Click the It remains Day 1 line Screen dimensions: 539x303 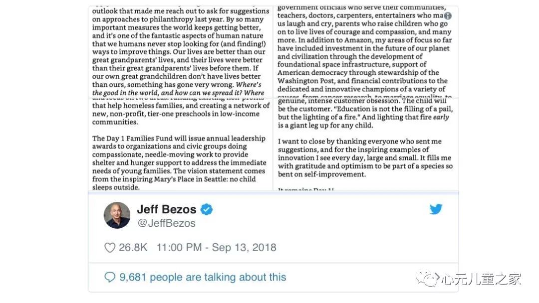(306, 189)
